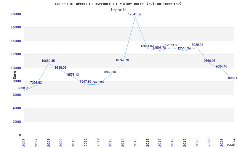Click the Anno x-axis title
The image size is (237, 148).
point(230,145)
